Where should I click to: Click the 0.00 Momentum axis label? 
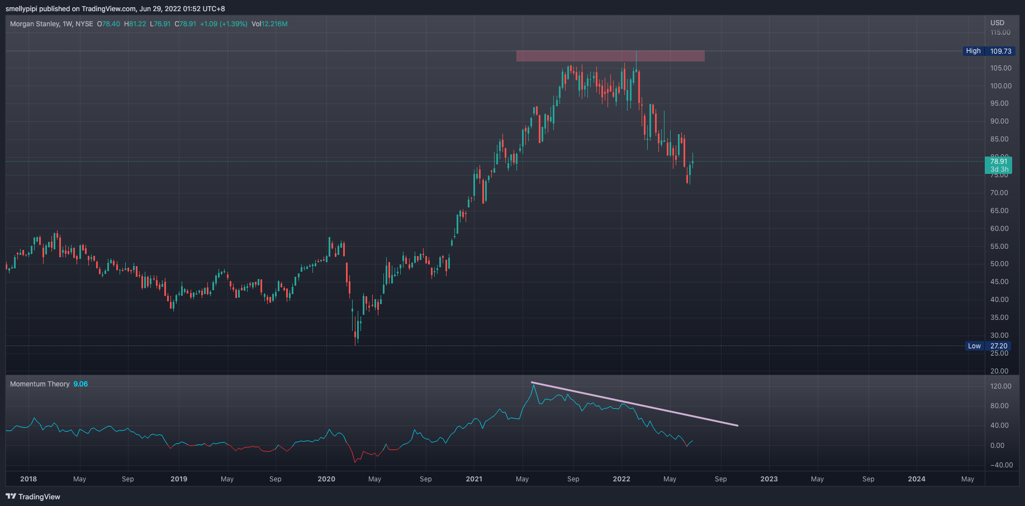point(998,446)
